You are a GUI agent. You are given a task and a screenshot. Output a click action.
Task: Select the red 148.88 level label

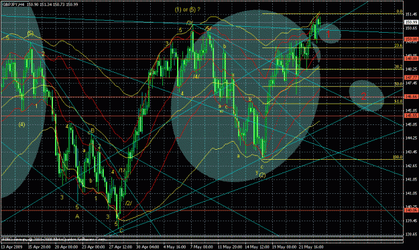click(x=411, y=59)
